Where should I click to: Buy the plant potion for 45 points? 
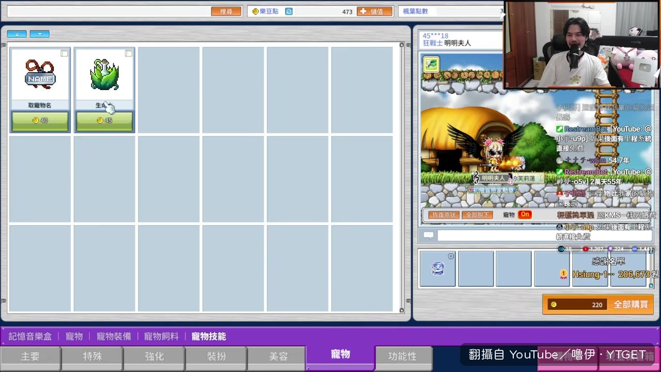coord(104,121)
